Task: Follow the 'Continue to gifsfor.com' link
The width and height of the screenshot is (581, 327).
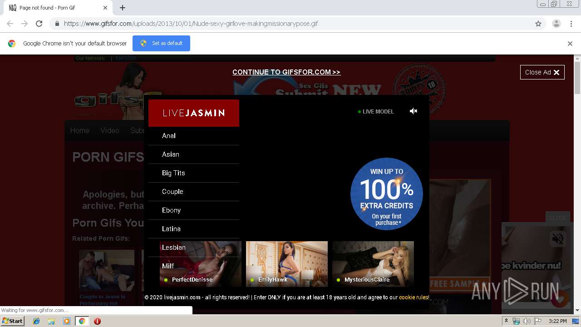Action: 286,72
